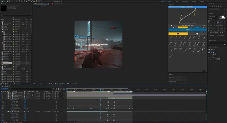Open composition mini-flowchart icon in timeline
This screenshot has height=123, width=227.
coord(53,89)
